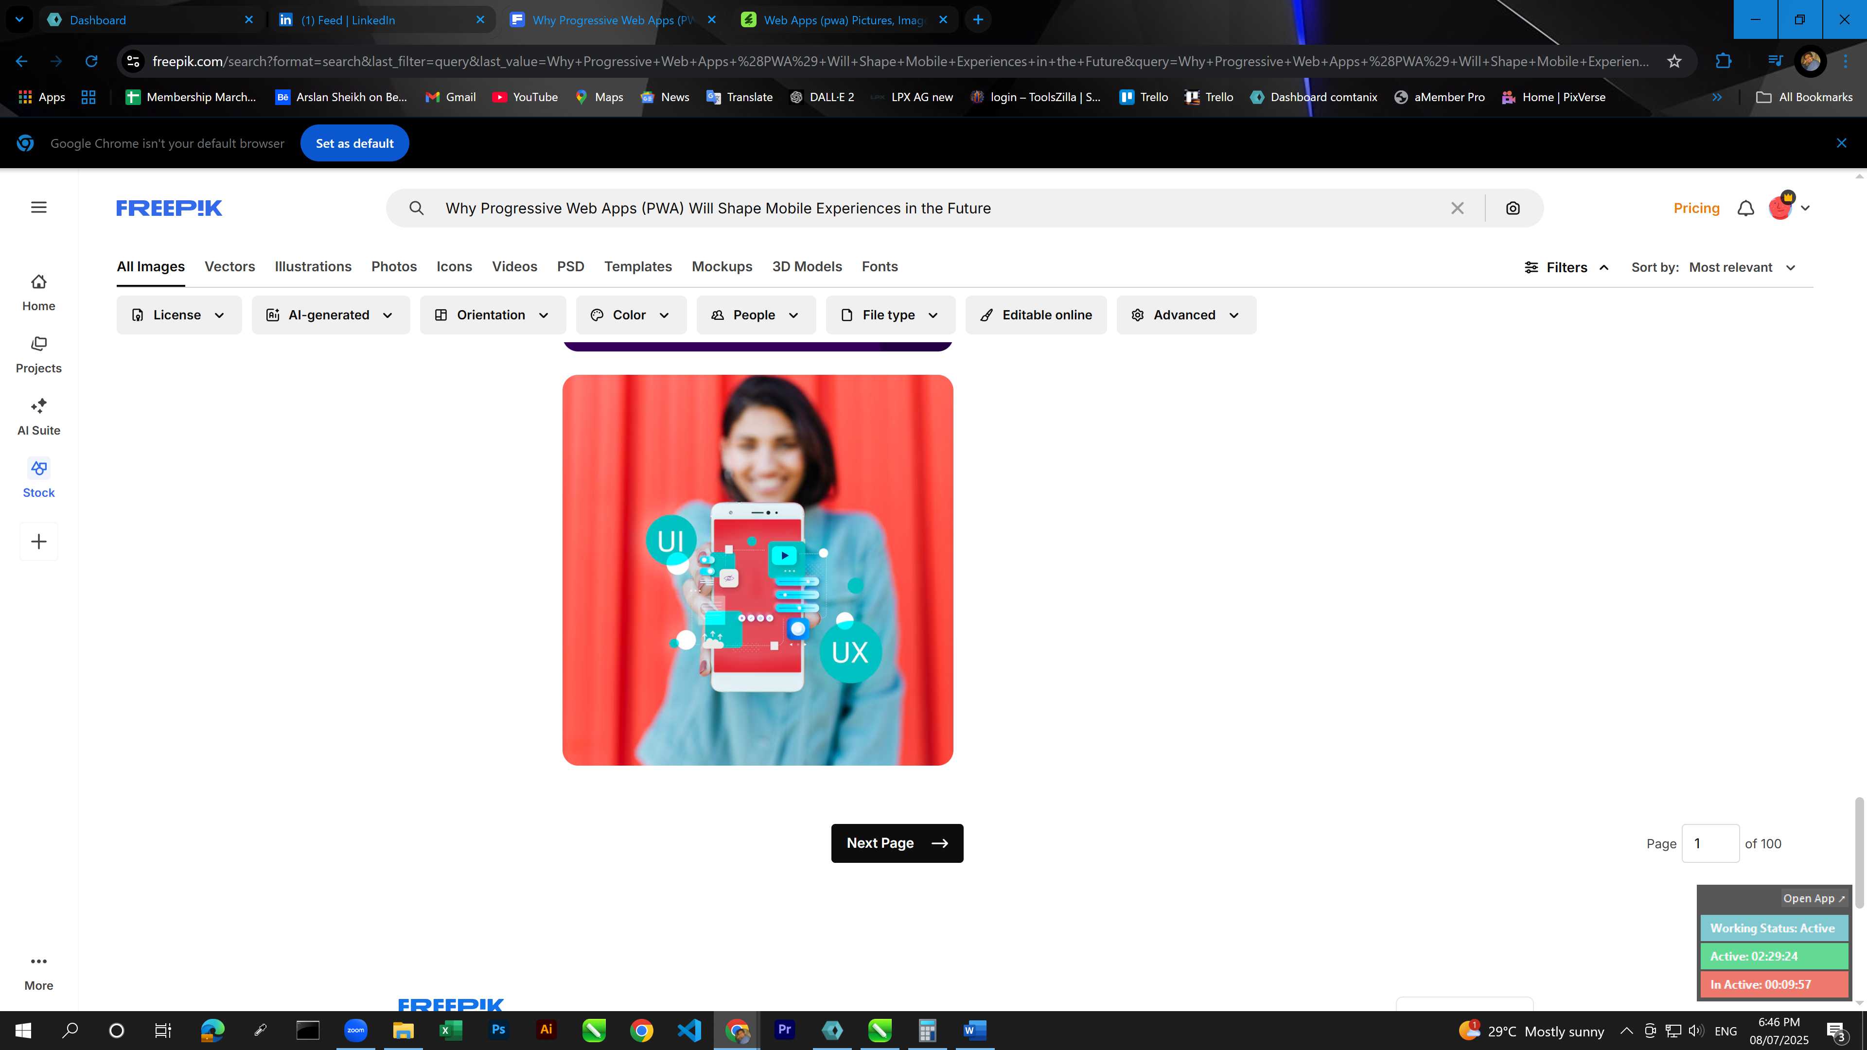Open Projects in the sidebar
This screenshot has height=1050, width=1867.
39,355
